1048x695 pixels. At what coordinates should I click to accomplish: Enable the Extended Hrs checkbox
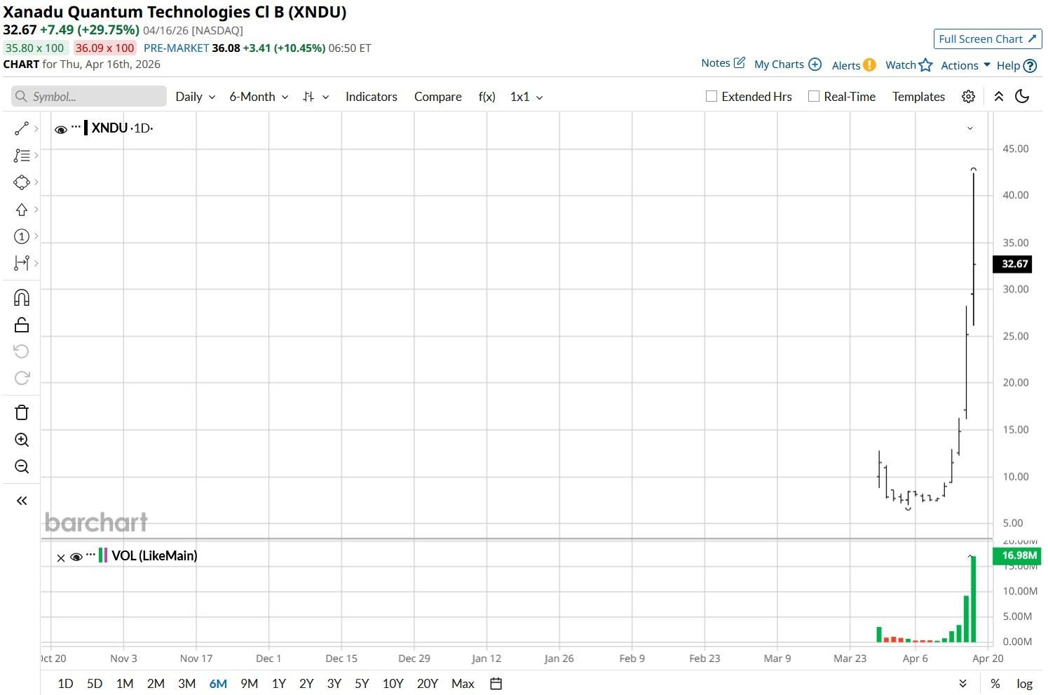(711, 97)
